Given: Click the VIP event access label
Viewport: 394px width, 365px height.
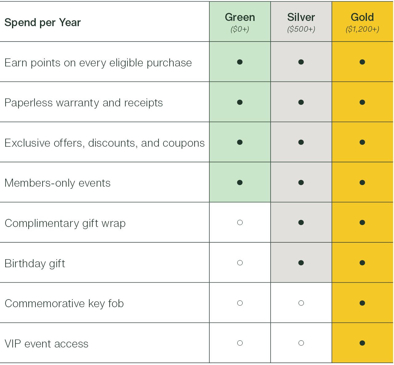Looking at the screenshot, I should pos(46,344).
